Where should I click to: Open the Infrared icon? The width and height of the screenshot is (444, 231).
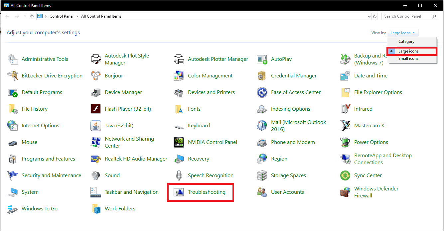tap(345, 109)
